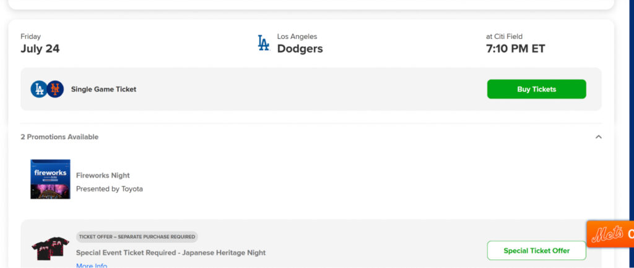Click the Presented by Toyota text
634x268 pixels.
point(110,188)
